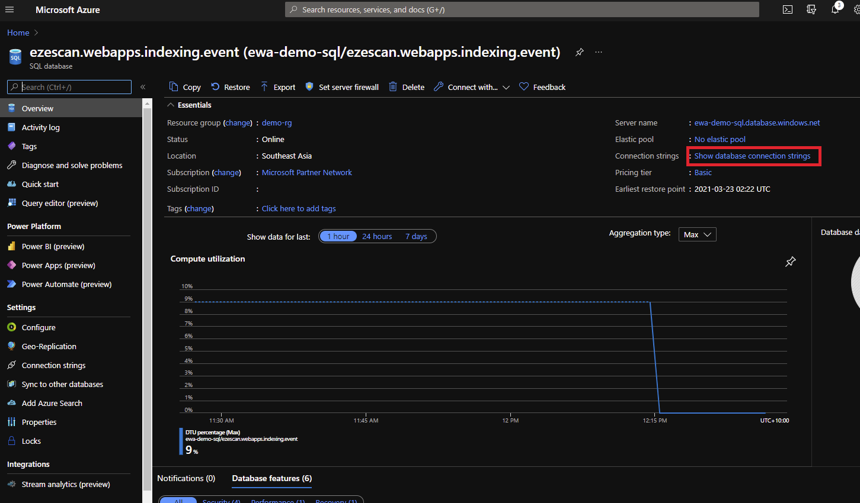860x503 pixels.
Task: Open the Azure portal hamburger menu
Action: (9, 9)
